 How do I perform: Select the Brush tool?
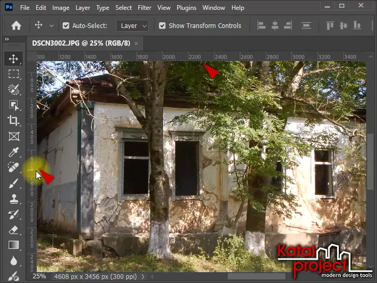13,183
